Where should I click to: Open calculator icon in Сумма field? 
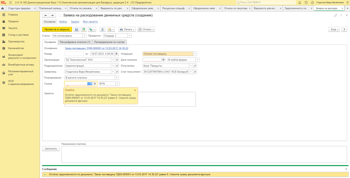(x=95, y=84)
